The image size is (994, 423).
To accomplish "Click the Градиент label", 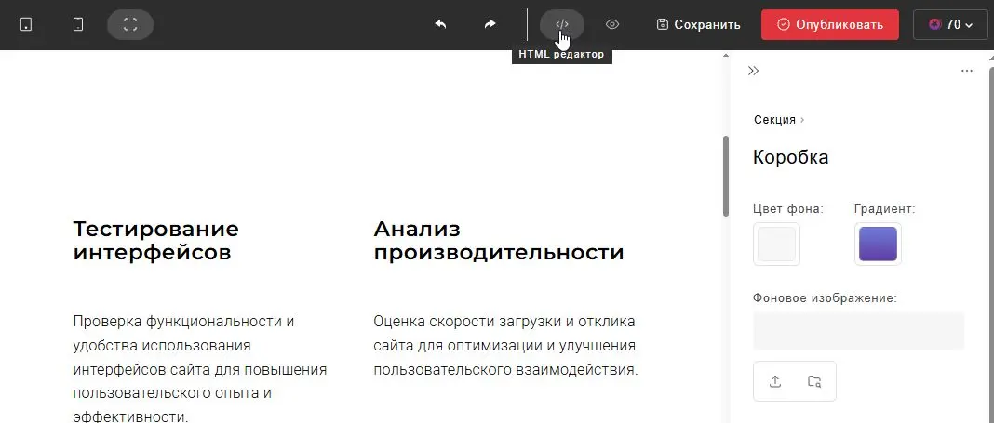I will (885, 209).
